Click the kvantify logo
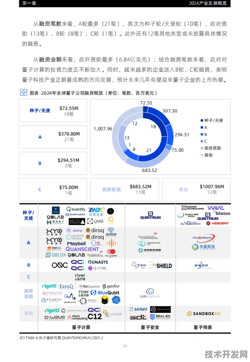Image resolution: width=250 pixels, height=362 pixels. [x=76, y=209]
